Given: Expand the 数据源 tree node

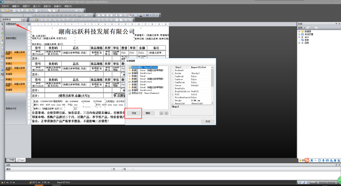Looking at the screenshot, I should click(x=299, y=32).
